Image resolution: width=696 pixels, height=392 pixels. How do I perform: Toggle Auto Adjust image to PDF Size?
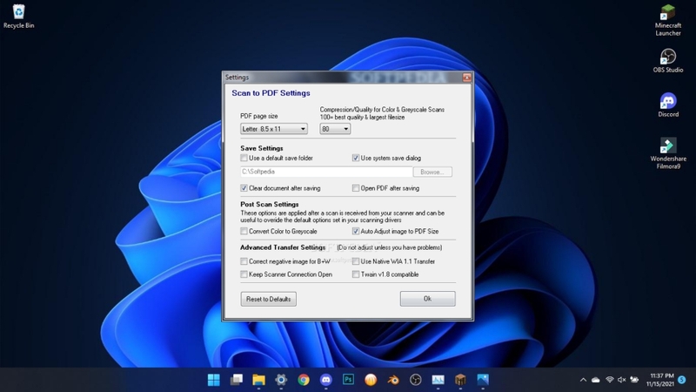[x=356, y=231]
